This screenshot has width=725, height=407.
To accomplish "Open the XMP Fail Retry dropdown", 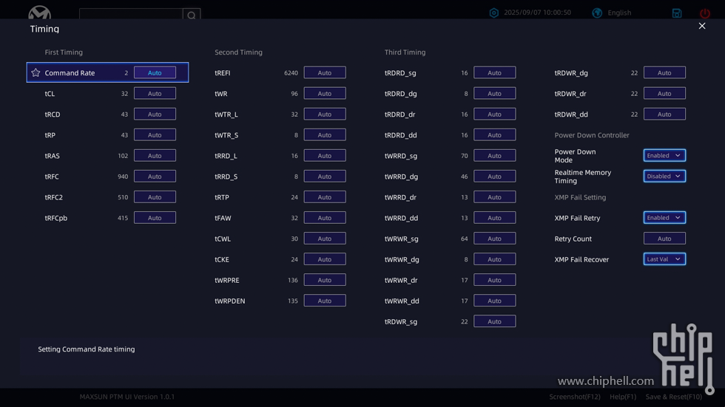I will [x=664, y=218].
